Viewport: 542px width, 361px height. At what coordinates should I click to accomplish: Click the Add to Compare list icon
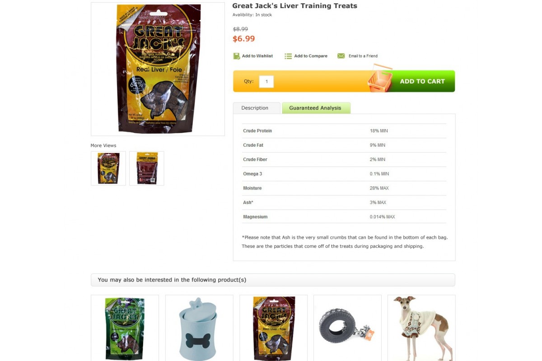(288, 56)
